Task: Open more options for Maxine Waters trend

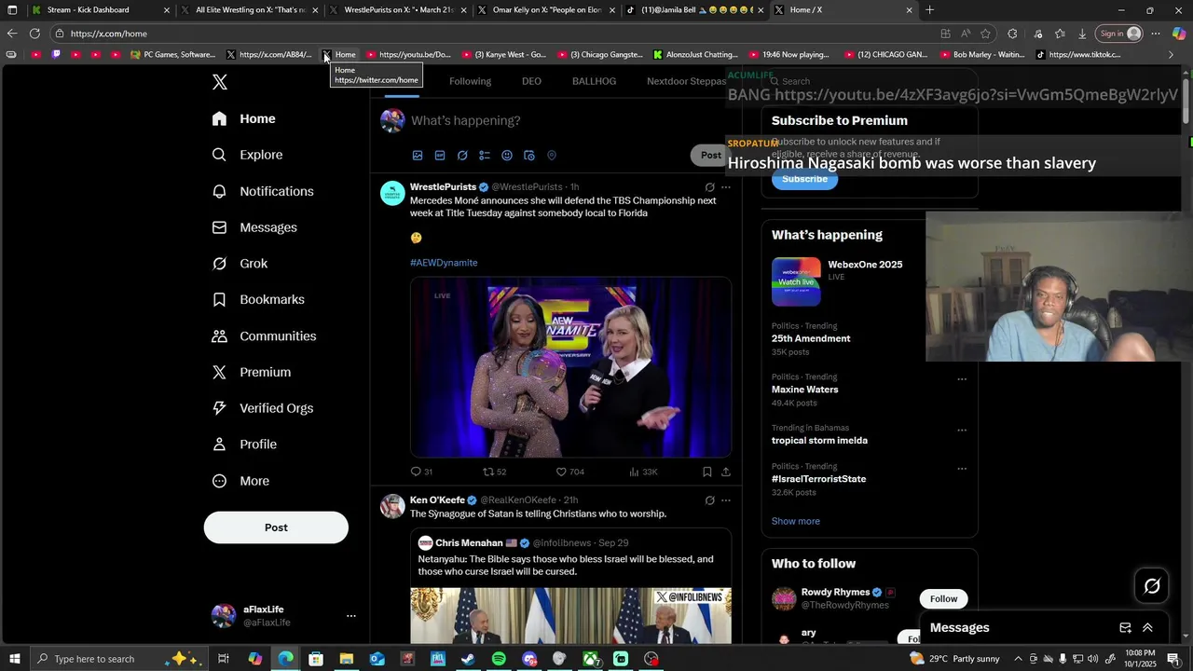Action: click(962, 379)
